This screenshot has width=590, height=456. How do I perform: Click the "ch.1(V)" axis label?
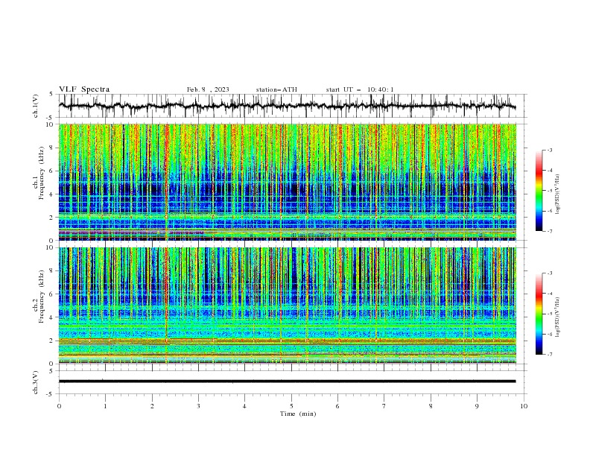(36, 106)
